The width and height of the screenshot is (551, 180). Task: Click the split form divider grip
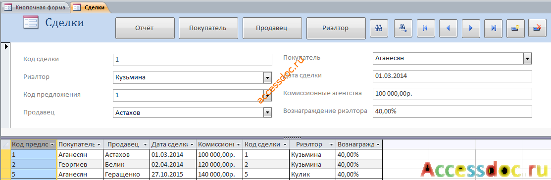click(x=293, y=138)
